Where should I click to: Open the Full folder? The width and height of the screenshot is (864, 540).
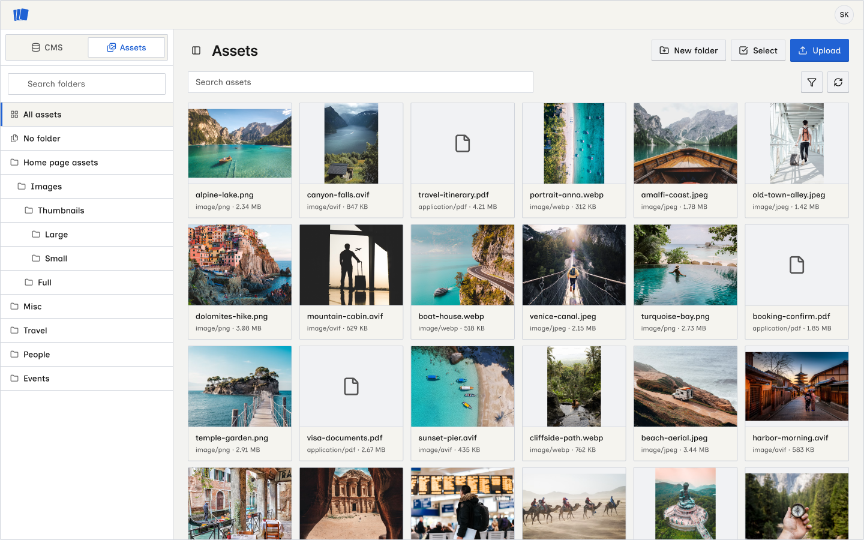(x=87, y=282)
